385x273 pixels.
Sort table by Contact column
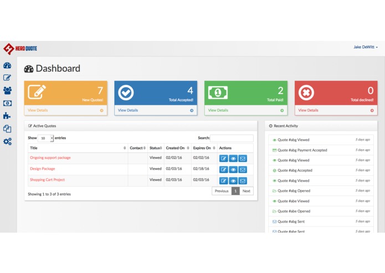coord(137,148)
